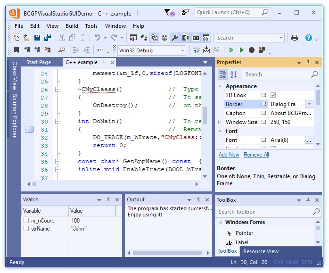
Task: Open the Tools menu
Action: [x=91, y=26]
